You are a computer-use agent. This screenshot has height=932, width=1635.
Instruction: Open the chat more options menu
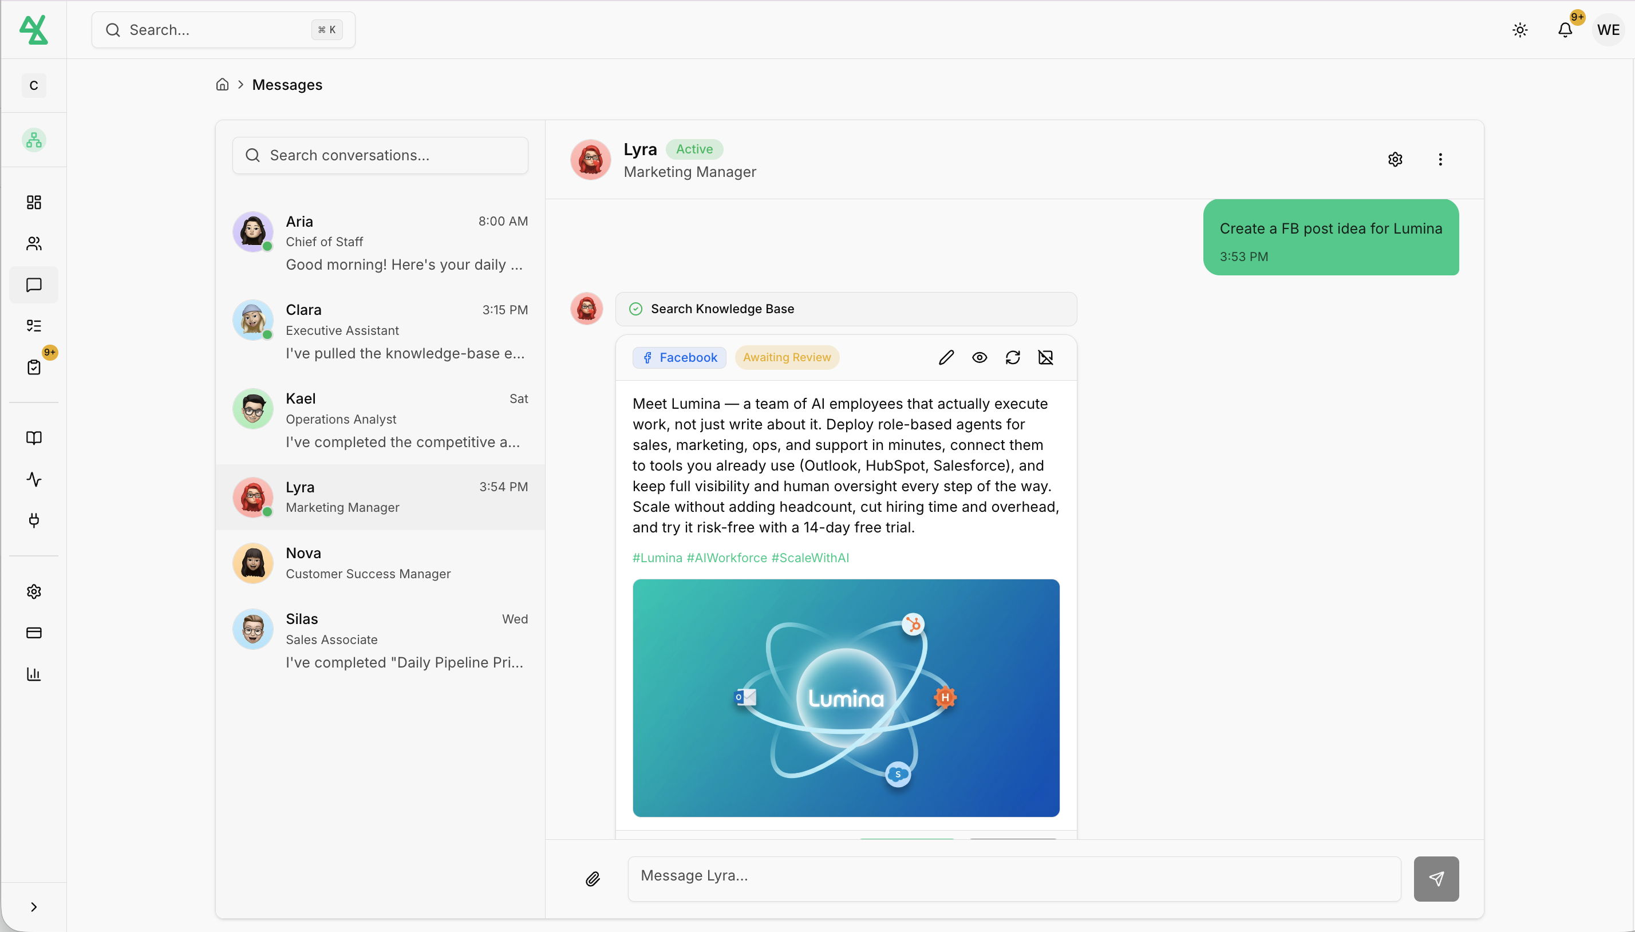click(x=1440, y=159)
